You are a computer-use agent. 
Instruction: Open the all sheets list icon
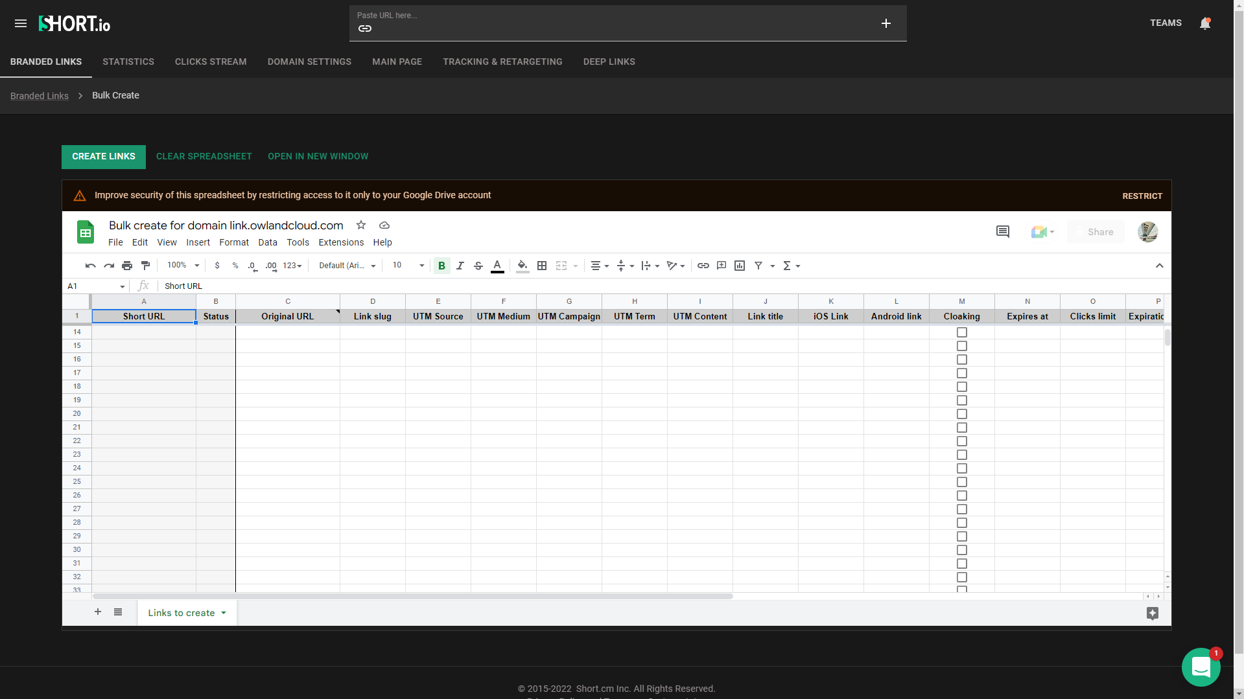(x=118, y=612)
